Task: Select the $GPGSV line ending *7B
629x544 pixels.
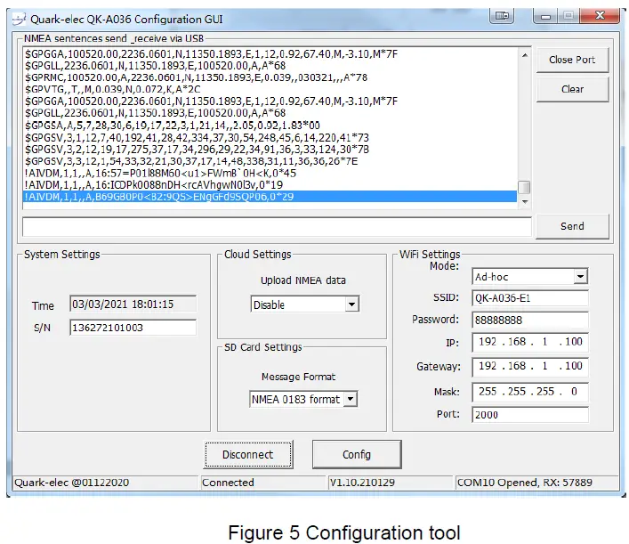Action: click(197, 150)
